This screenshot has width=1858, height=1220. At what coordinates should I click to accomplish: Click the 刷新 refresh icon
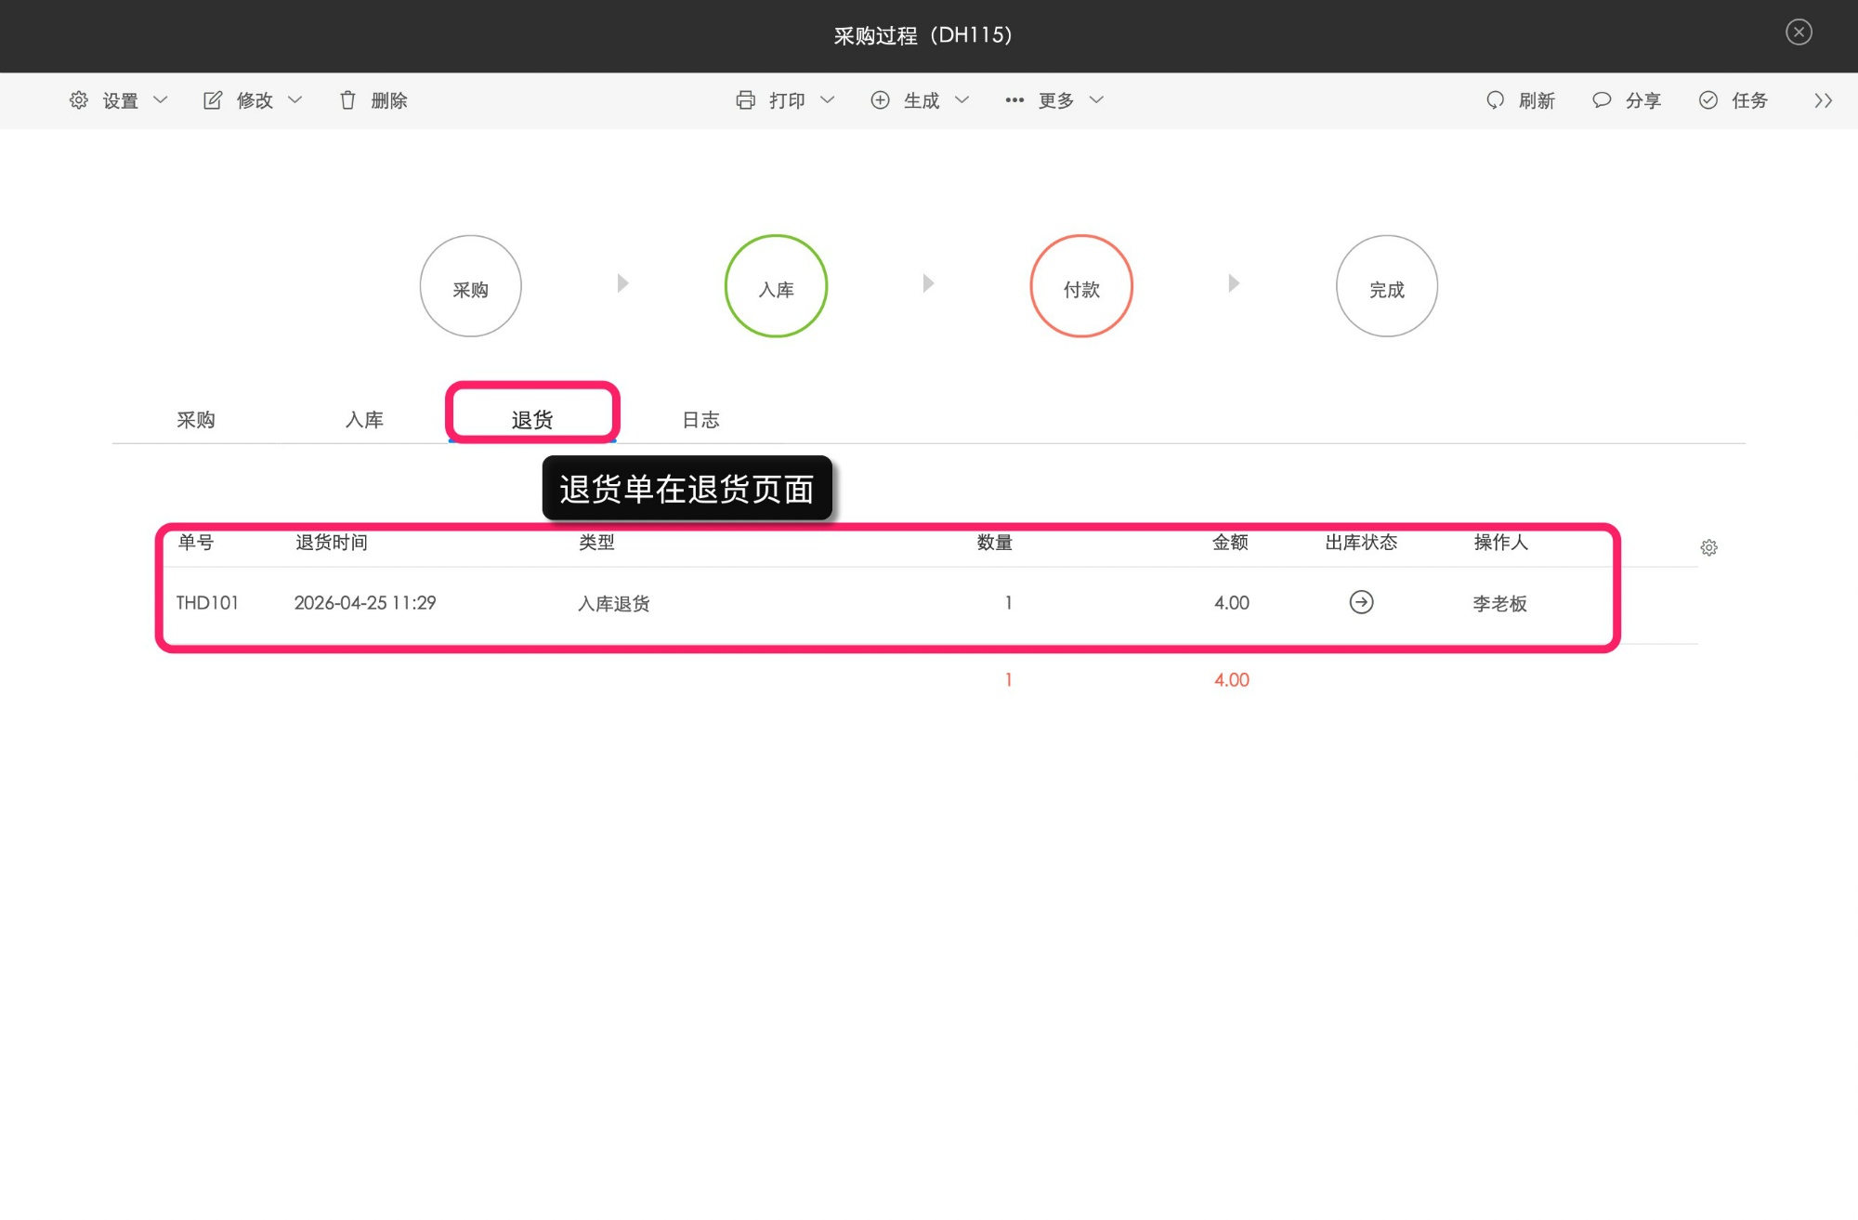(x=1495, y=100)
